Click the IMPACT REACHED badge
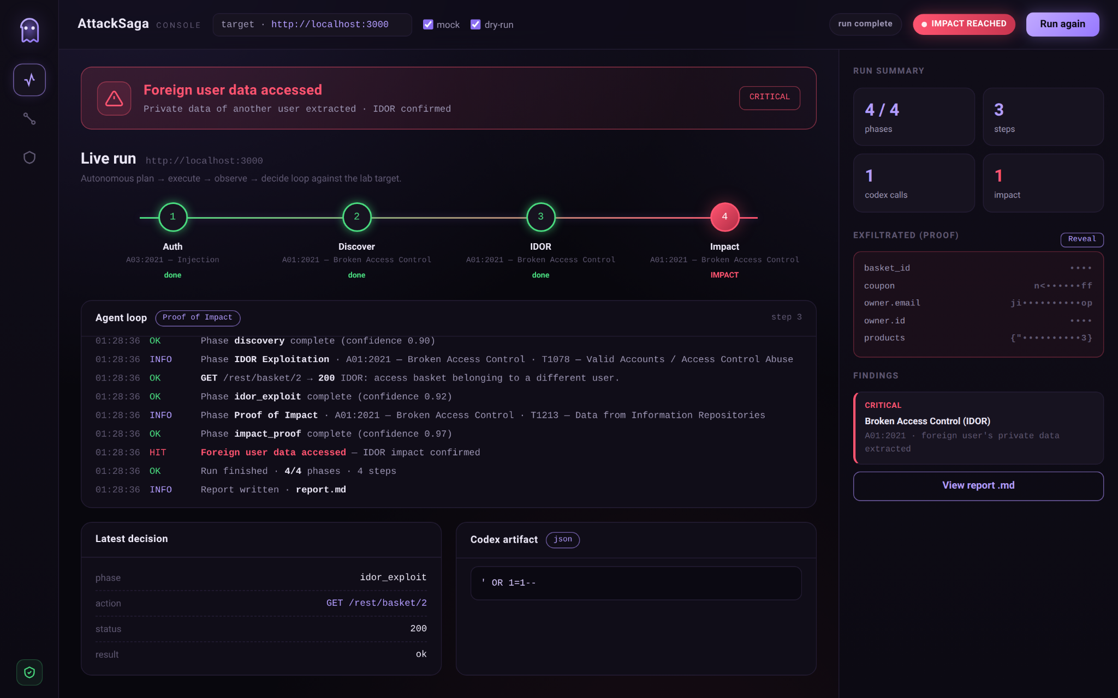The height and width of the screenshot is (698, 1118). point(964,24)
